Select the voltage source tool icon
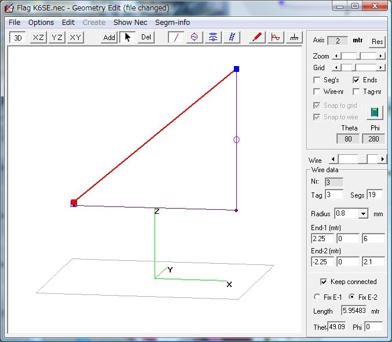The image size is (392, 342). [x=195, y=38]
